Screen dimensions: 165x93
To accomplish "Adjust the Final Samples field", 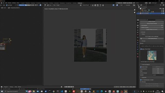I will [x=152, y=25].
